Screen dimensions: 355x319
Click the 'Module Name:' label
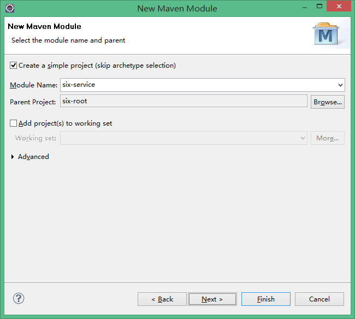(33, 85)
